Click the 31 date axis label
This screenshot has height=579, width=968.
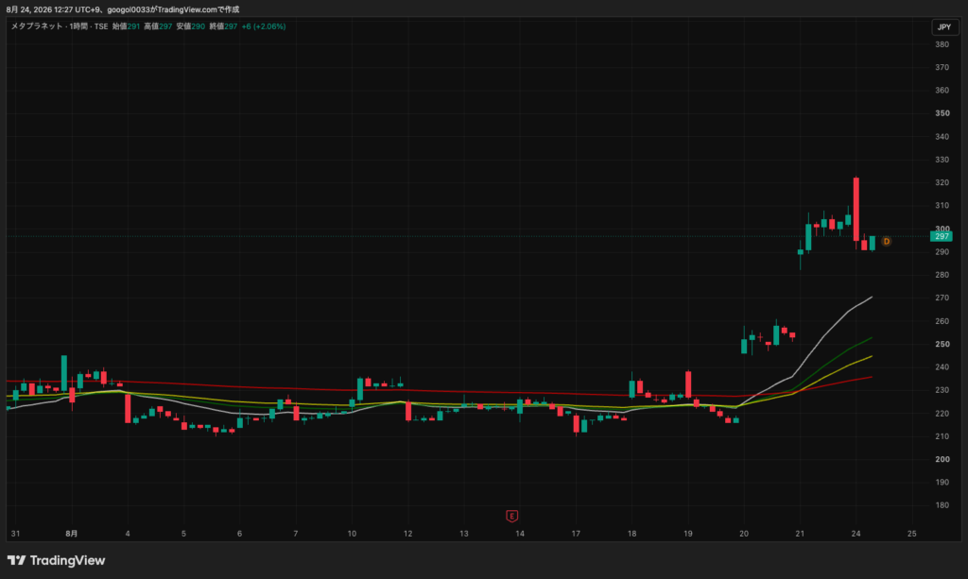15,534
